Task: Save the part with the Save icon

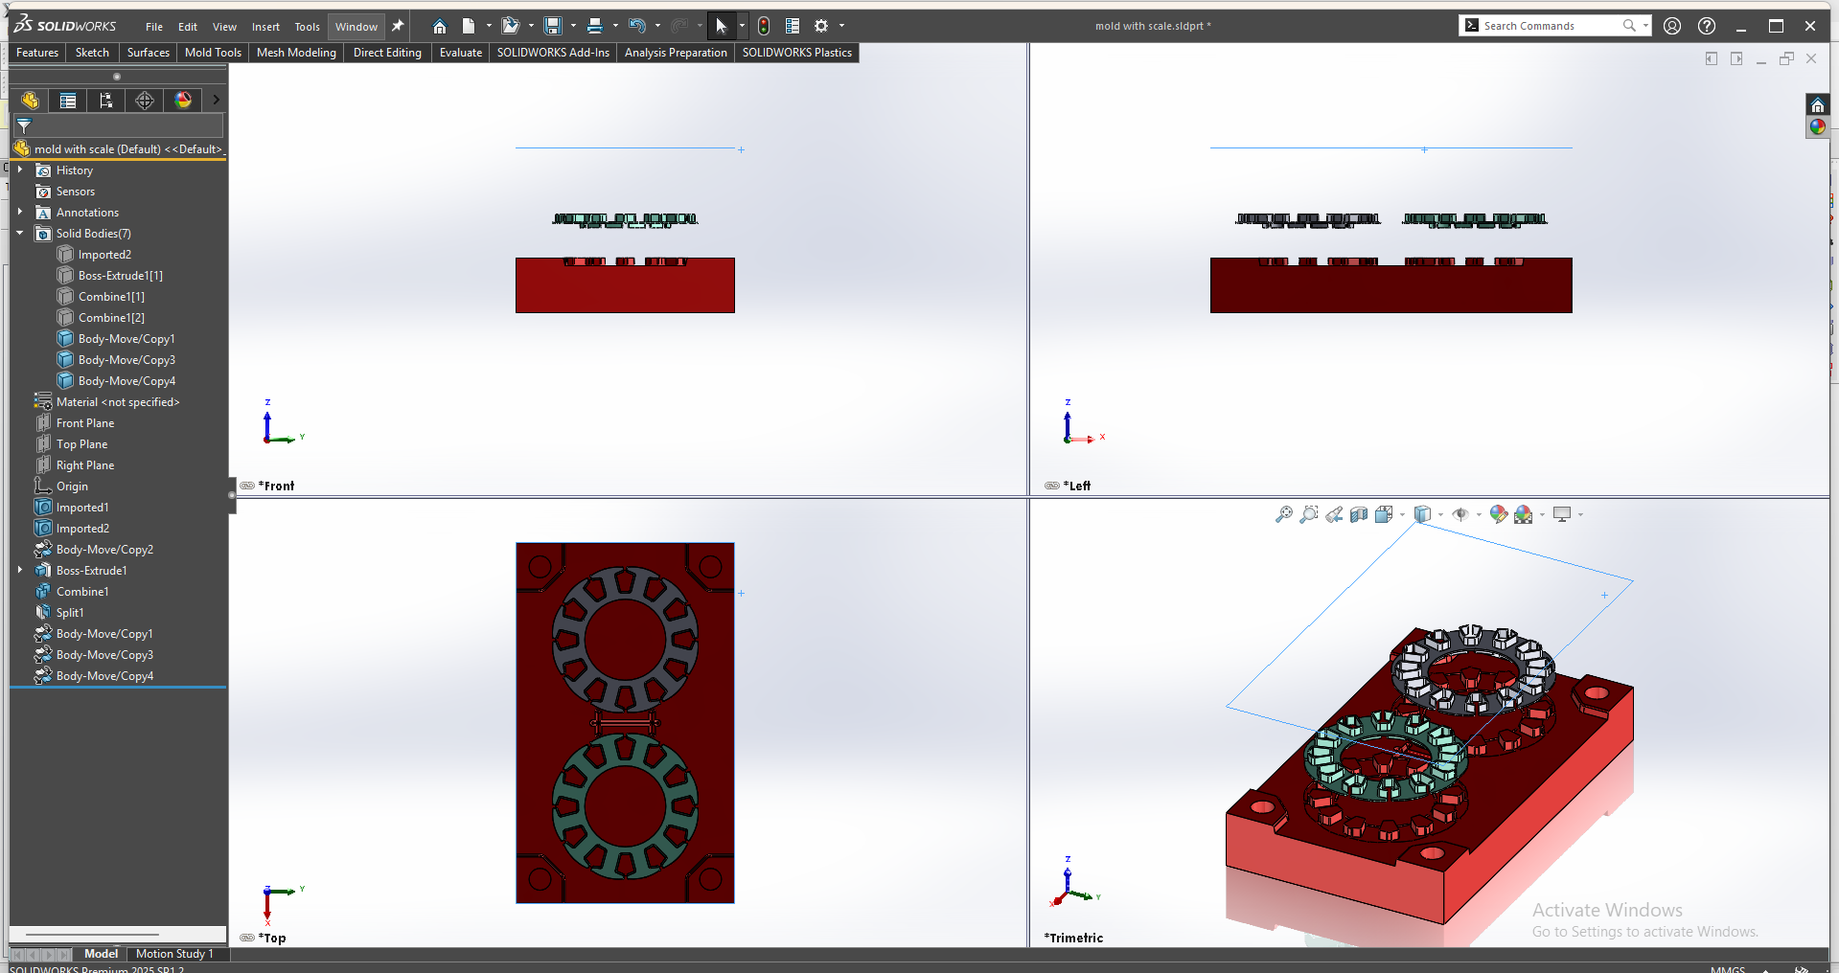Action: [553, 26]
